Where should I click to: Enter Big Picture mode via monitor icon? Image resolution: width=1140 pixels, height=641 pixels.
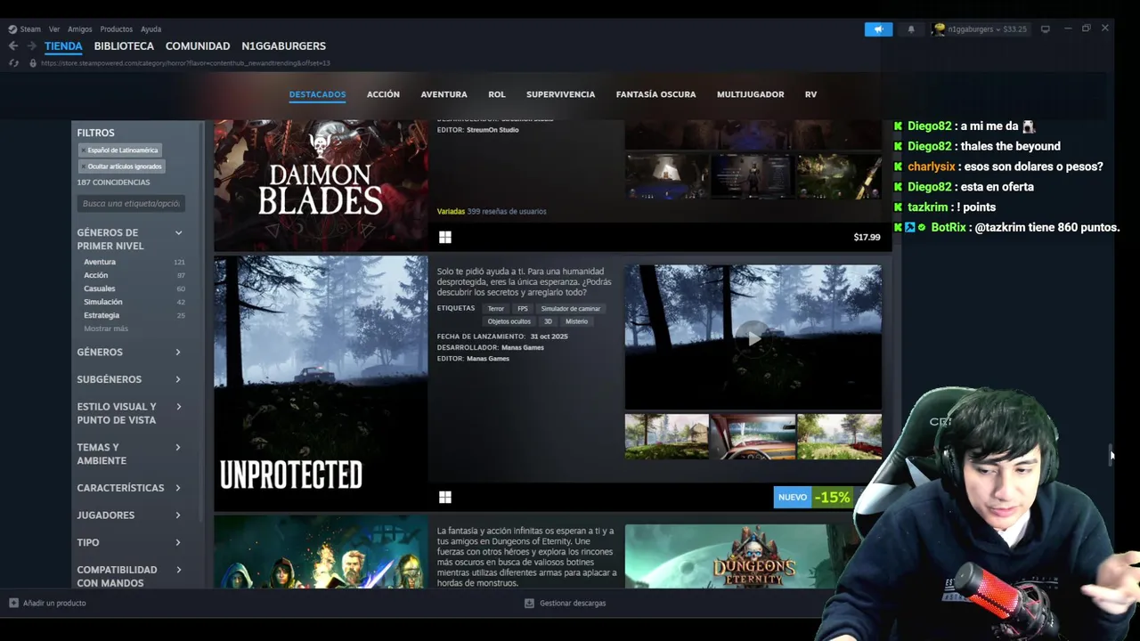1045,29
